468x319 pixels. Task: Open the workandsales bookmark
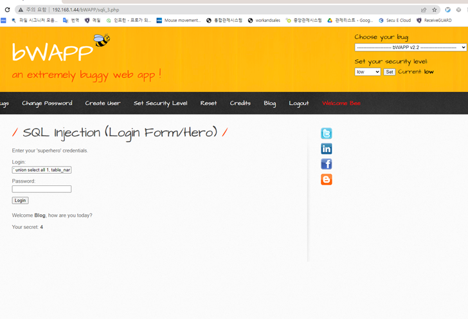[x=264, y=21]
